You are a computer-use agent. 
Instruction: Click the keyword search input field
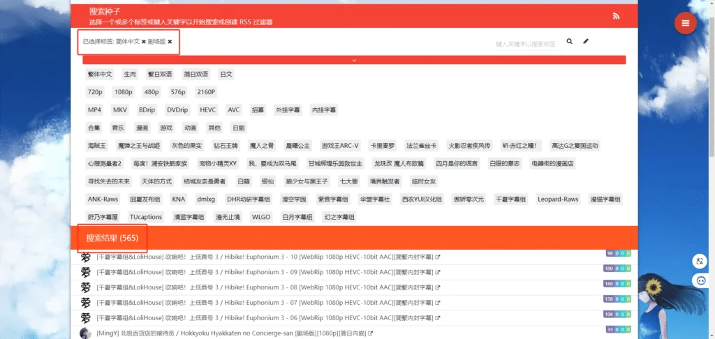tap(525, 44)
